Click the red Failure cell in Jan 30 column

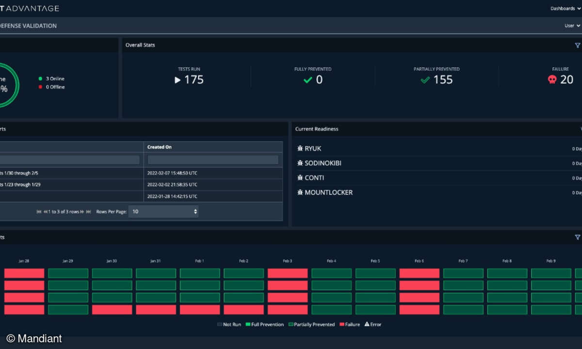point(112,309)
